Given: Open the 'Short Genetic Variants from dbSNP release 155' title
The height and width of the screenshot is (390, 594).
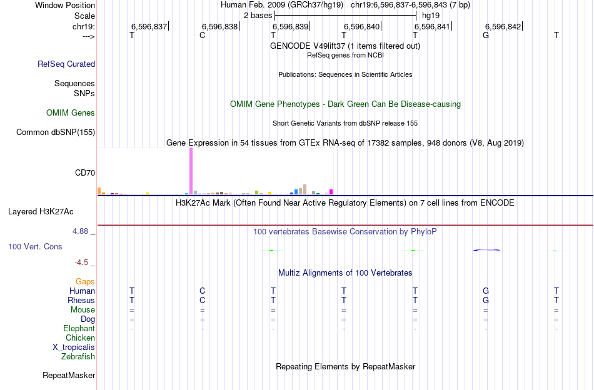Looking at the screenshot, I should click(x=345, y=123).
